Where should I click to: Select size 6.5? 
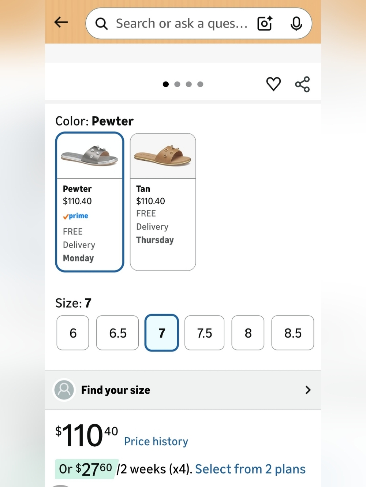pos(117,333)
